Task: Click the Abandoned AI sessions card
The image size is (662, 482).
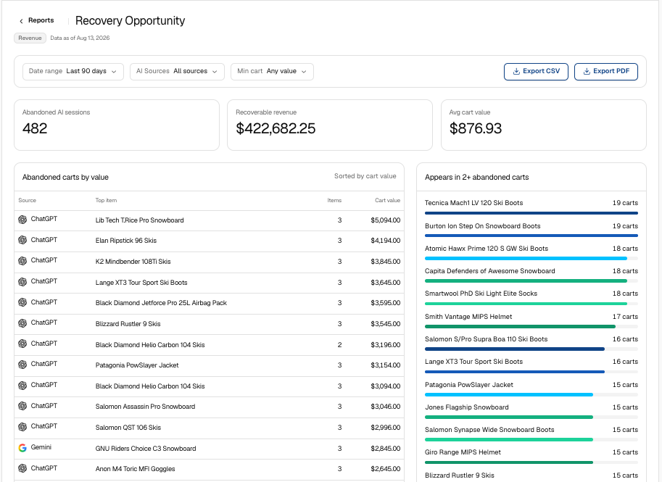Action: point(117,125)
